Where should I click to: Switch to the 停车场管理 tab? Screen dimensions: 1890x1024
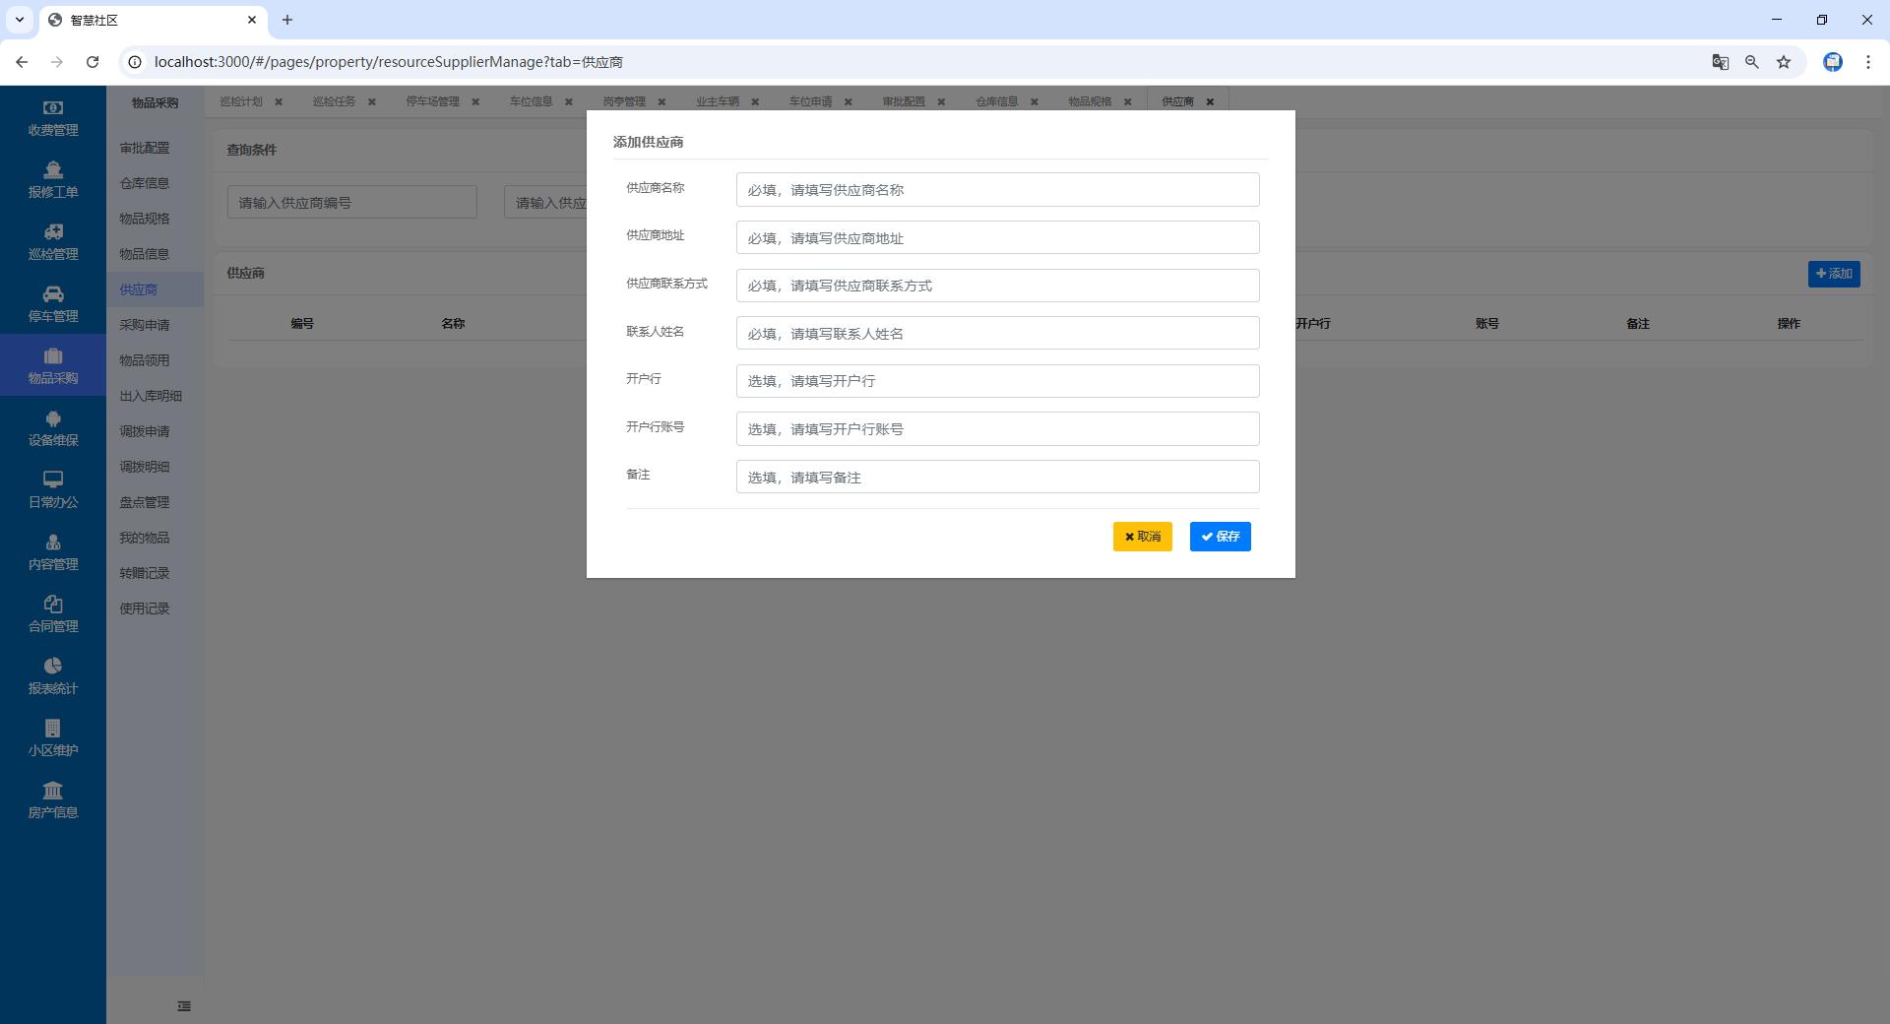pos(432,101)
